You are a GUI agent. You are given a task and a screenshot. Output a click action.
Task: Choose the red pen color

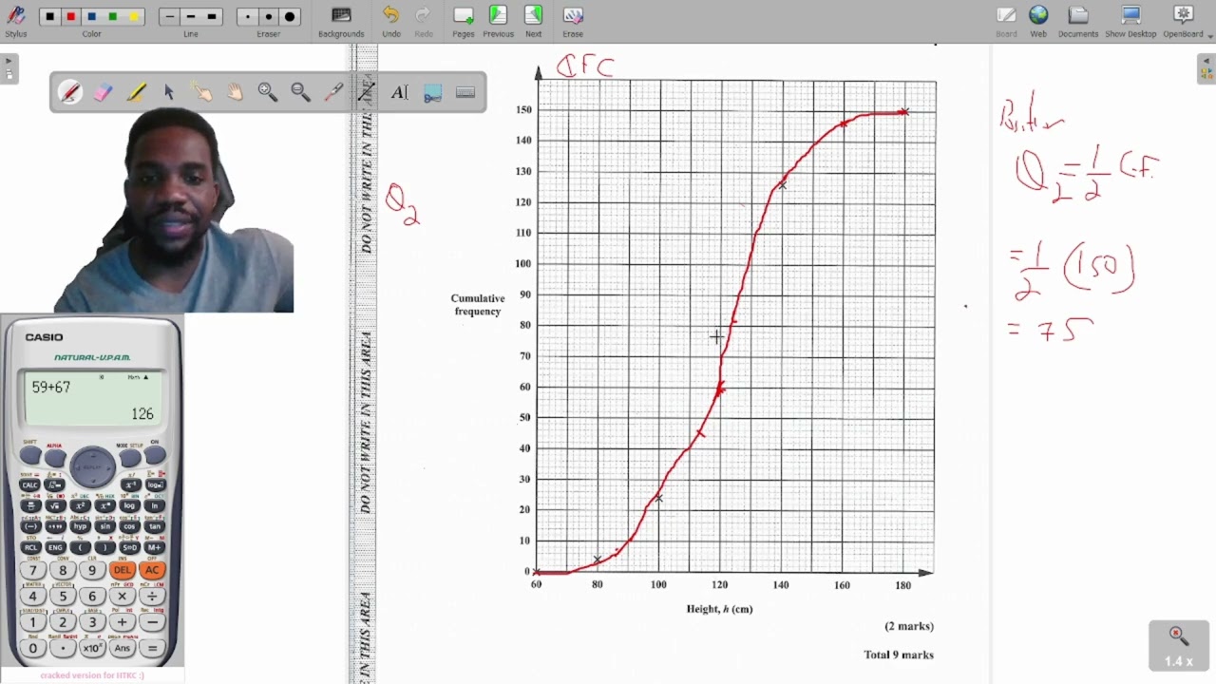pyautogui.click(x=70, y=17)
